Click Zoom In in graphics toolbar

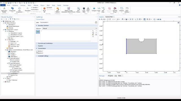point(100,19)
